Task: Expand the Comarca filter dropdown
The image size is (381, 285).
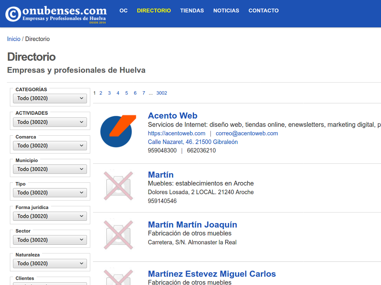Action: point(50,146)
